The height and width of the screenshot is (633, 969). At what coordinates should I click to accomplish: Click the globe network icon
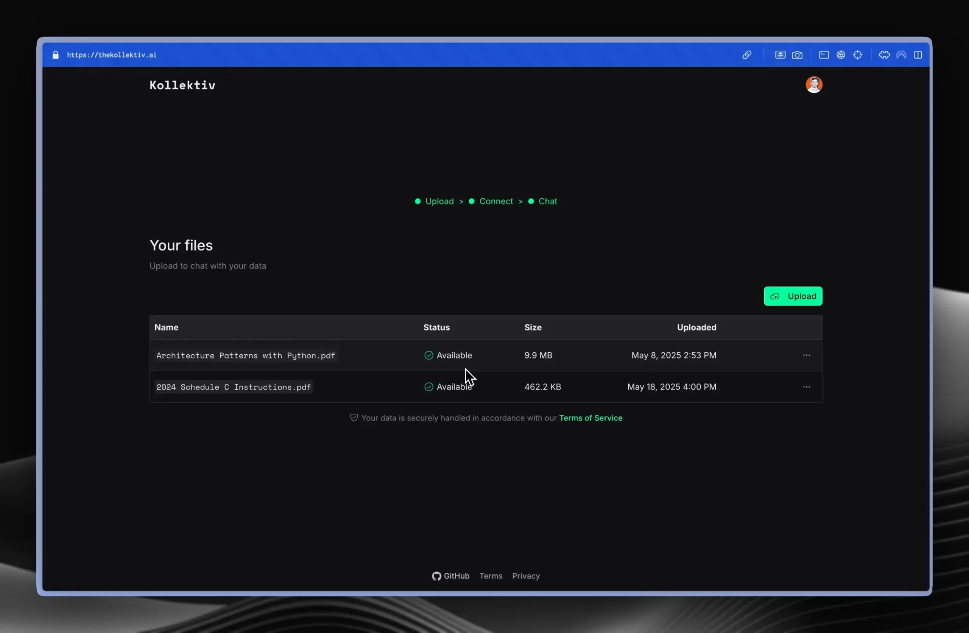841,55
